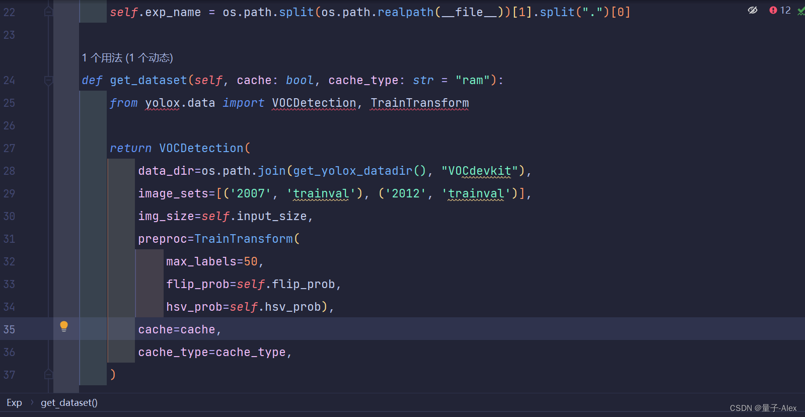Click the yellow lightbulb quick-fix icon

[x=64, y=326]
